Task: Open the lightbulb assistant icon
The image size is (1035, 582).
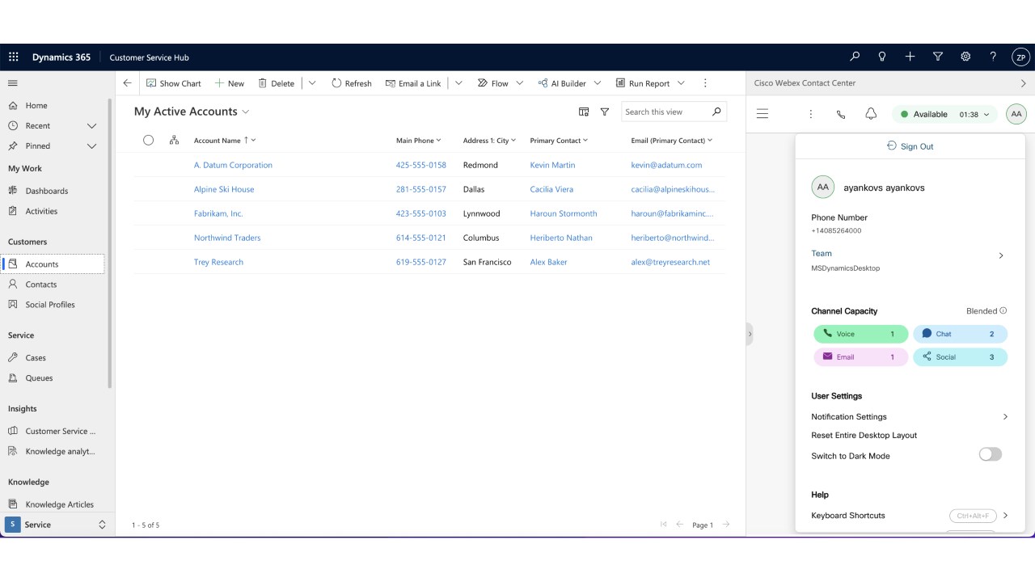Action: pyautogui.click(x=882, y=57)
